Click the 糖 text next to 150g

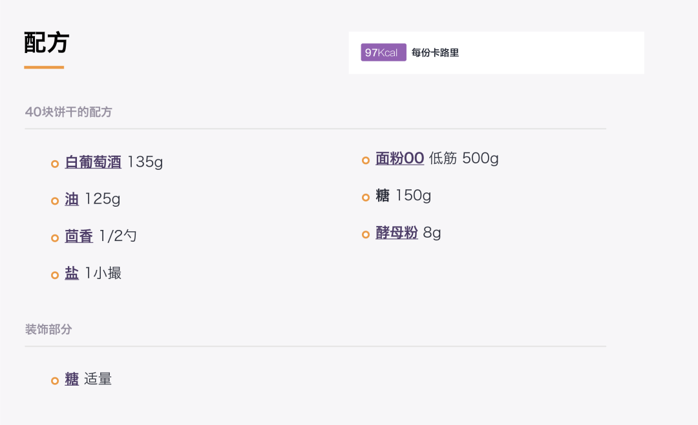pyautogui.click(x=383, y=196)
